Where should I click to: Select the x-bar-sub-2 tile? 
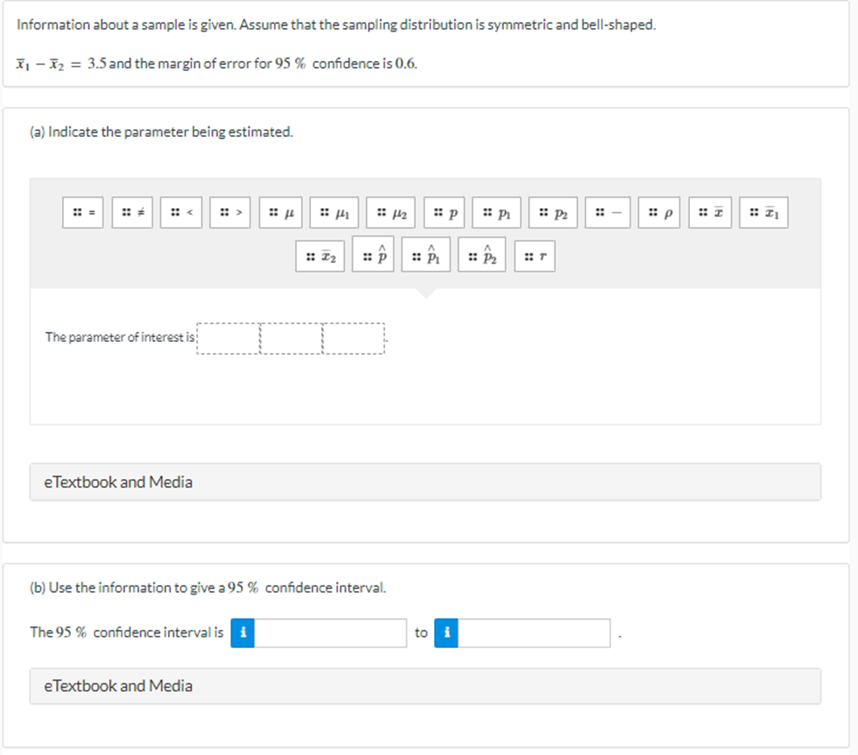point(320,256)
